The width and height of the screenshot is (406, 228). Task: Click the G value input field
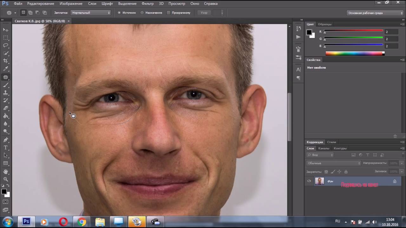391,39
